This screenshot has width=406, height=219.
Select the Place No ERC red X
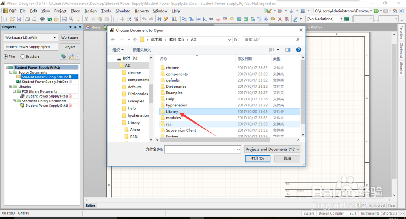coord(280,19)
